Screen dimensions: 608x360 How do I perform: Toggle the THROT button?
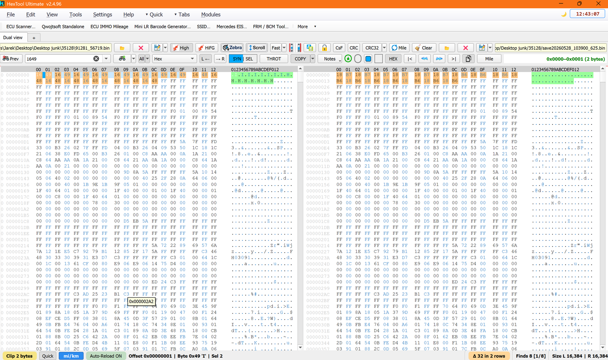(274, 59)
